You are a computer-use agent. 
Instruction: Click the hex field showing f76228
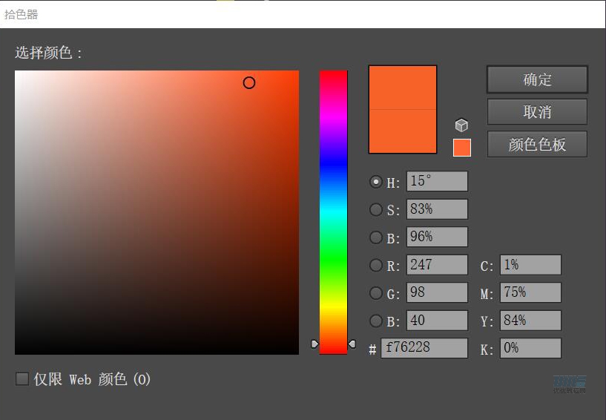click(424, 348)
